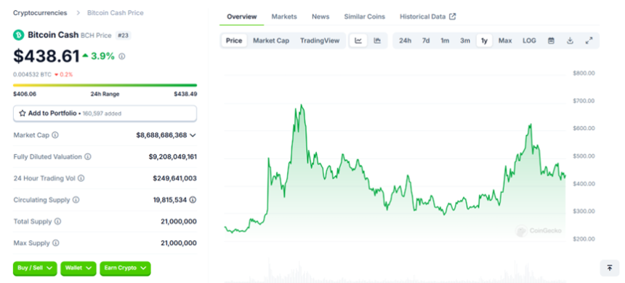The width and height of the screenshot is (625, 283).
Task: Set chart range to 1m
Action: [x=445, y=41]
